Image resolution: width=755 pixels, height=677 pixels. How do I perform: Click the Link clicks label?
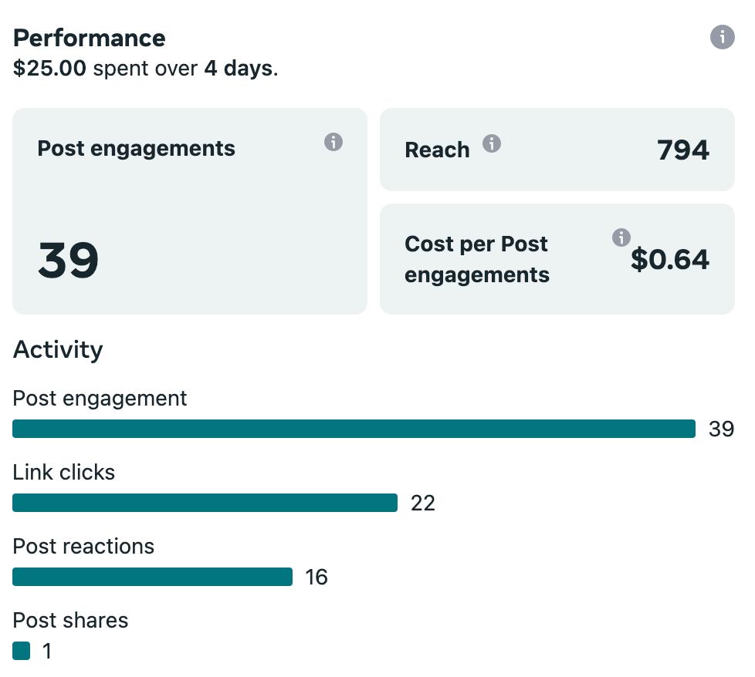(64, 472)
